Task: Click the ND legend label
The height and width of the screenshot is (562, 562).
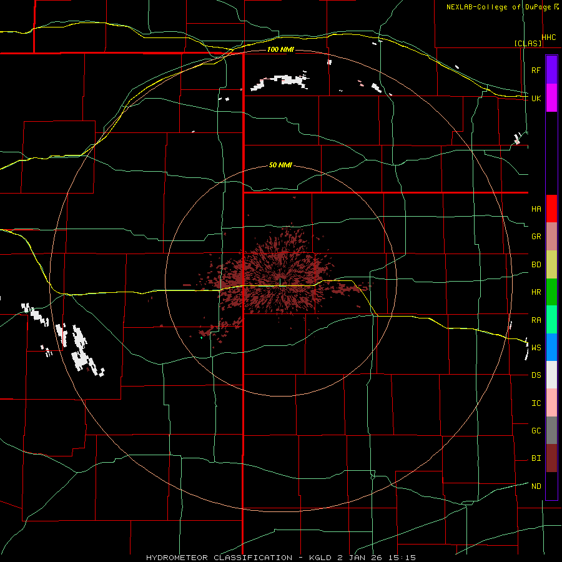Action: (536, 486)
